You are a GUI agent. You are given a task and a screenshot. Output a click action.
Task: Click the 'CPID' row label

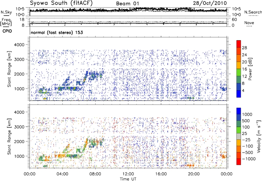click(7, 31)
